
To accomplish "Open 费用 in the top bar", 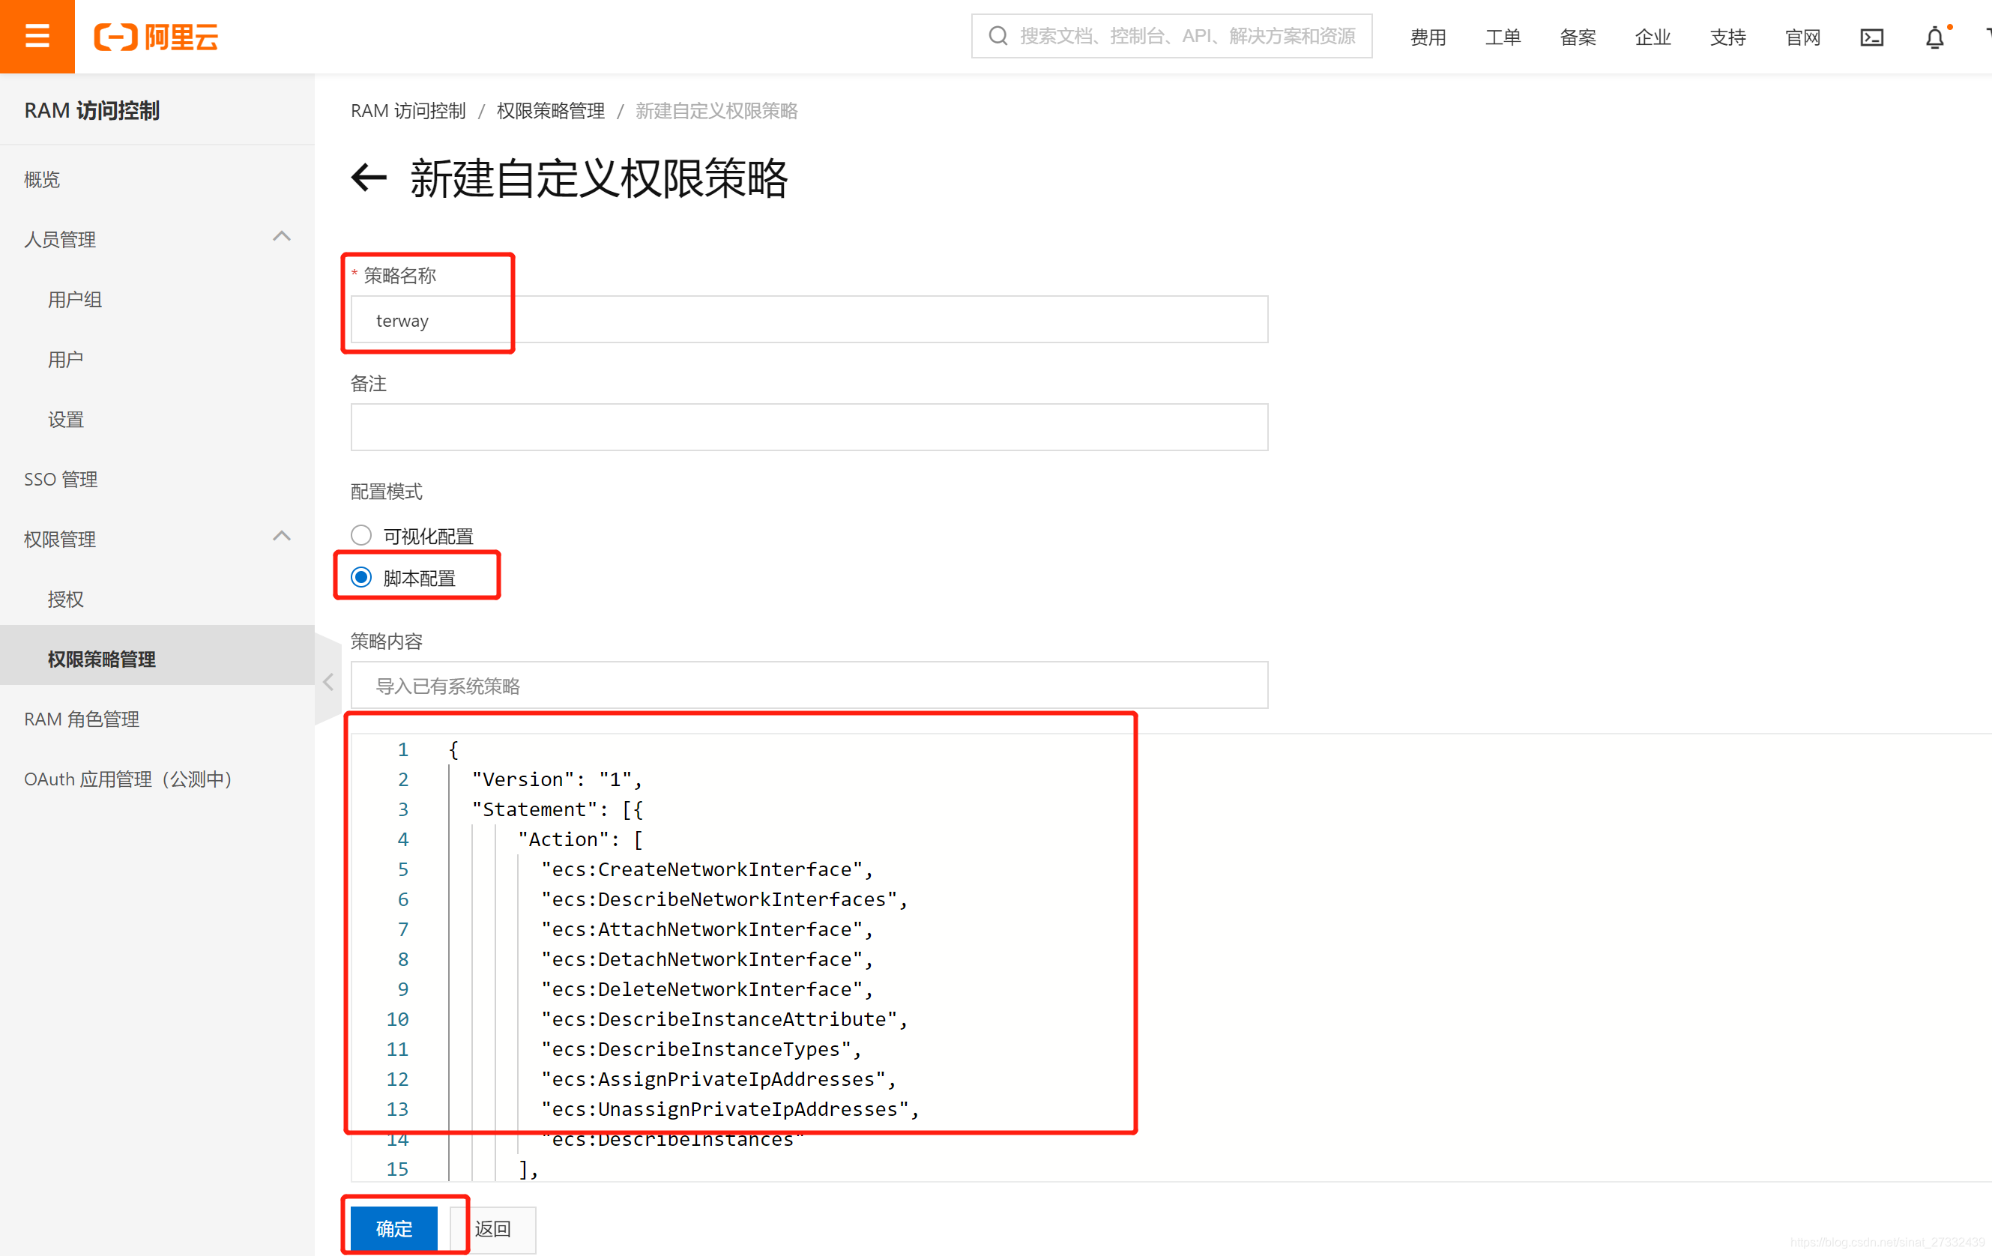I will [x=1428, y=37].
